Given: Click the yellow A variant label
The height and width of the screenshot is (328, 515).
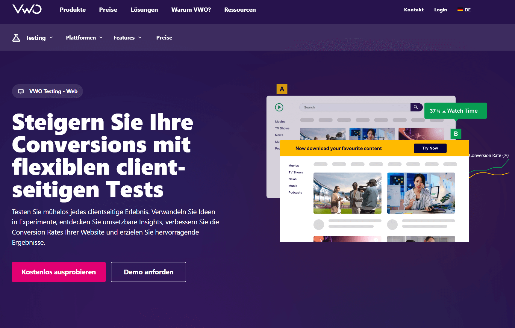Looking at the screenshot, I should (282, 89).
